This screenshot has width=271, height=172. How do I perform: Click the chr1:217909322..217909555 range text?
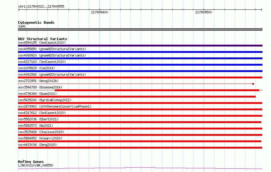[41, 7]
